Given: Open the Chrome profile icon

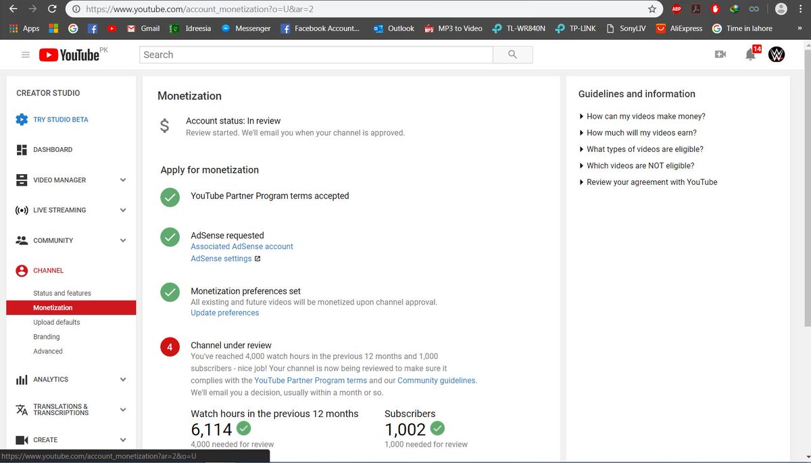Looking at the screenshot, I should tap(781, 9).
